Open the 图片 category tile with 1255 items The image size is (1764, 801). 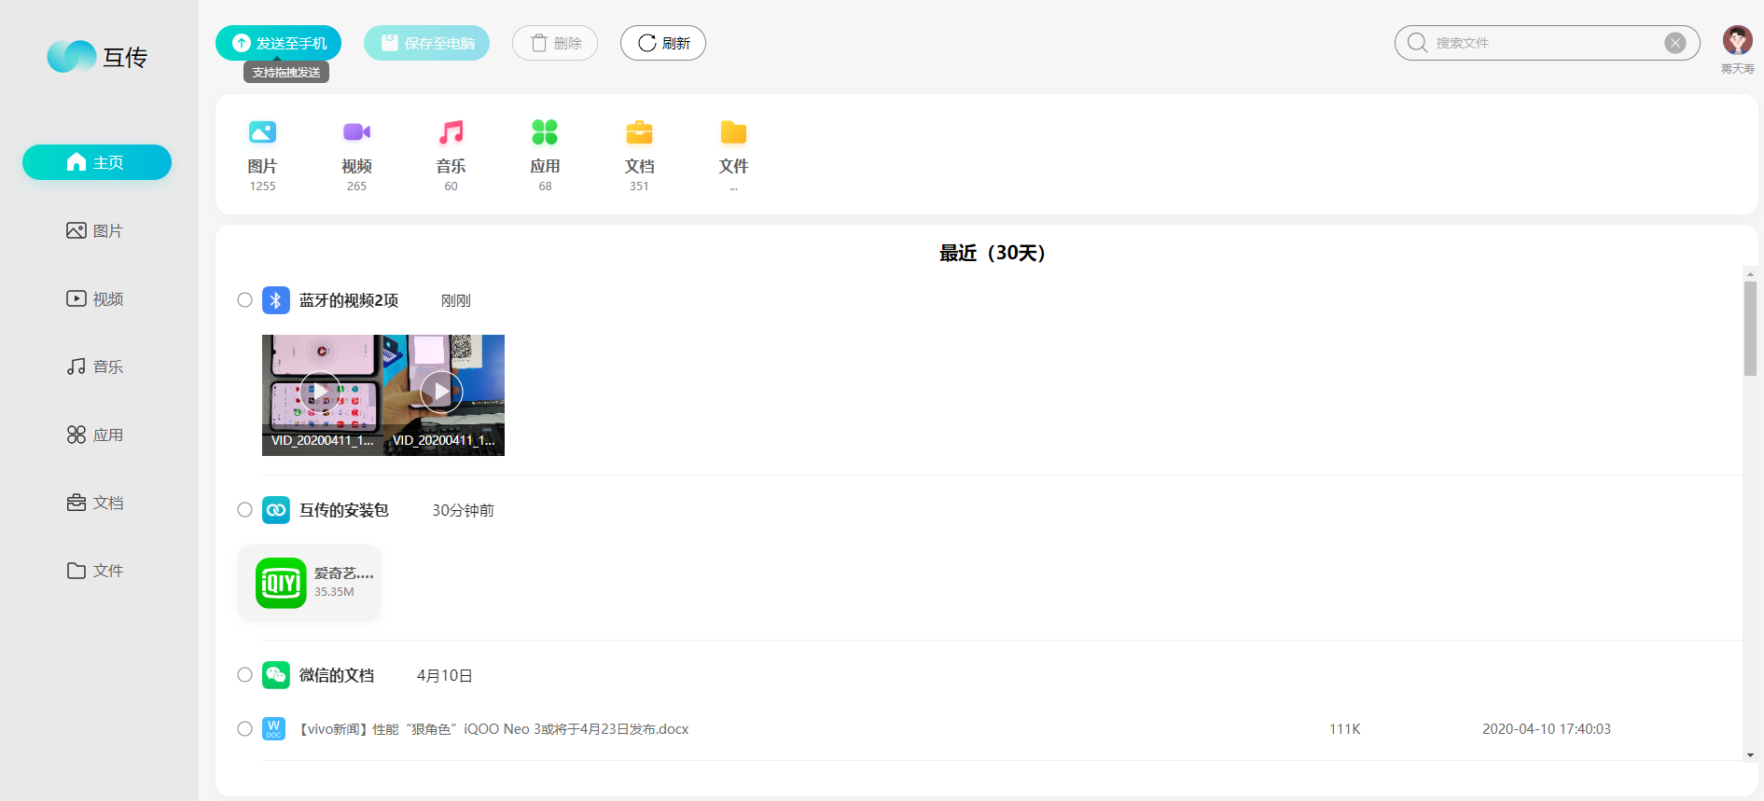[x=262, y=155]
